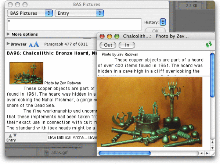Click the scroll left arrow in picture window

tap(201, 153)
